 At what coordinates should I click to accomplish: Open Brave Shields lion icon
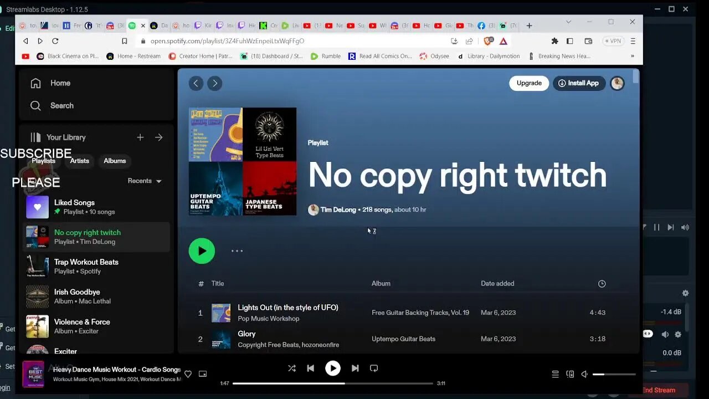[x=488, y=41]
